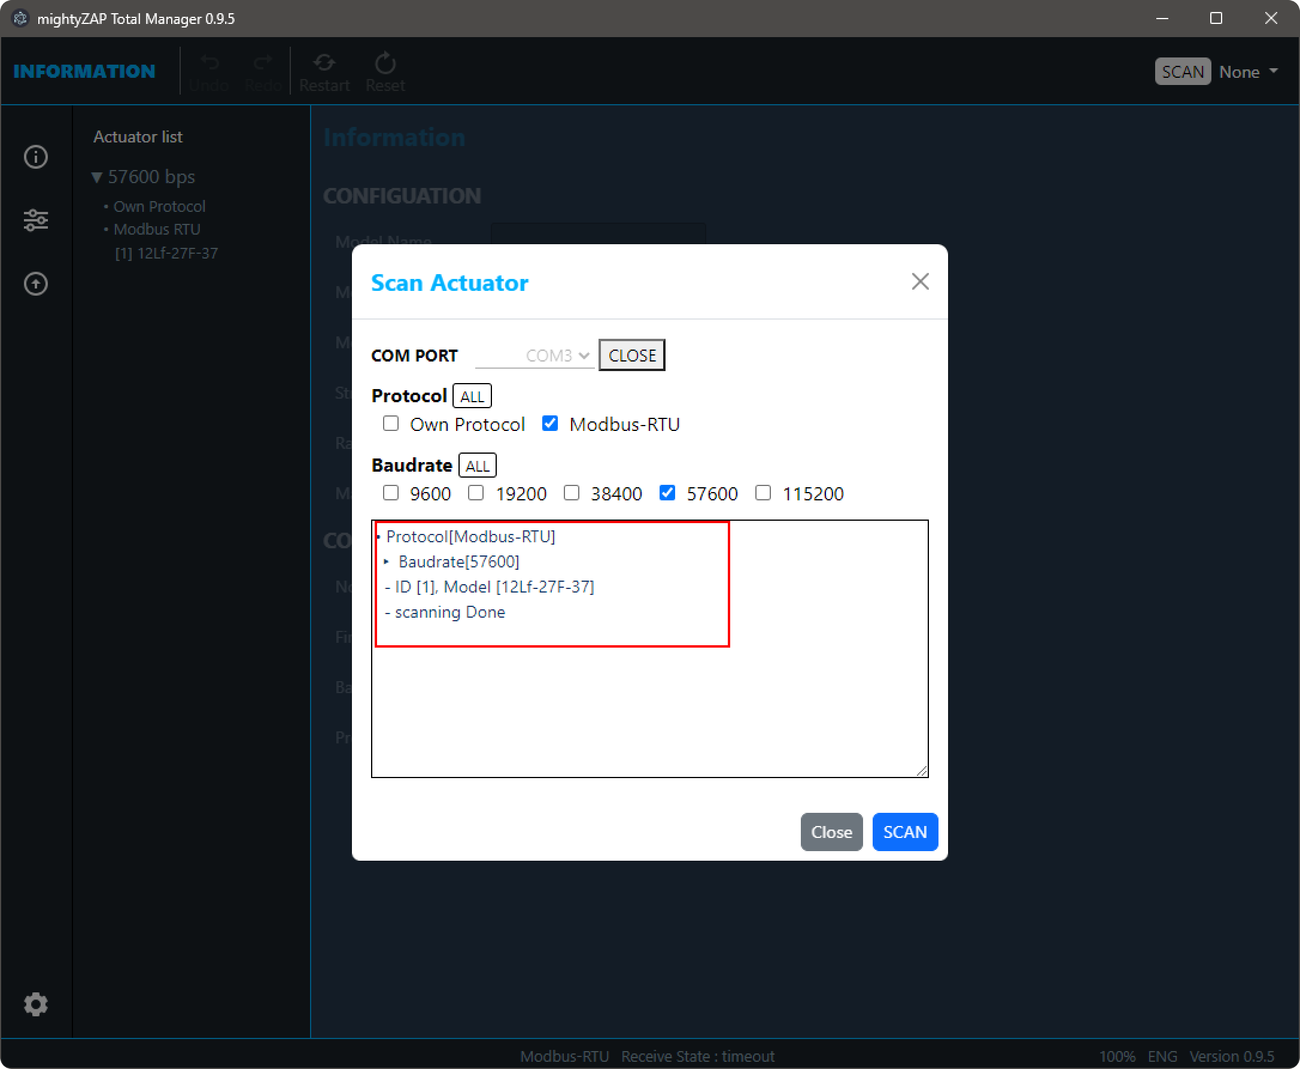The image size is (1300, 1069).
Task: Click the Restart toolbar icon
Action: (324, 71)
